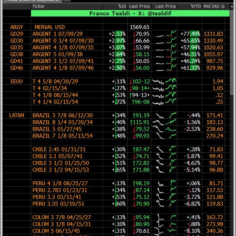The image size is (236, 236).
Task: Open bond CHILE 2.45 01/31/31
Action: tap(59, 149)
